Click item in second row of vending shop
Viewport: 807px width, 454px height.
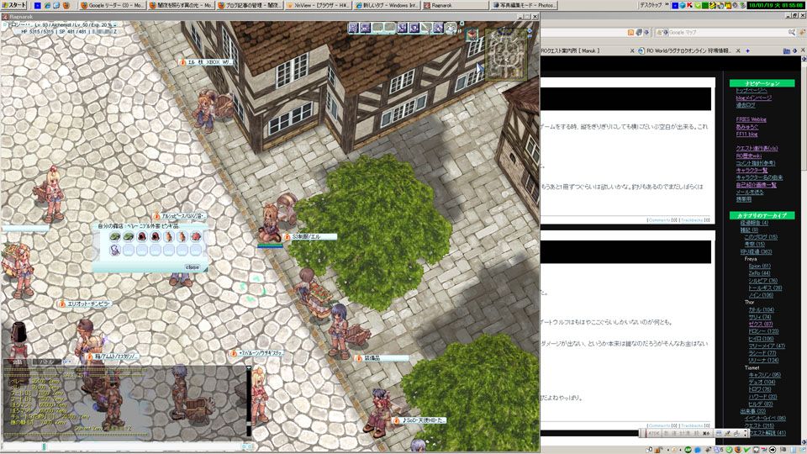tap(115, 251)
